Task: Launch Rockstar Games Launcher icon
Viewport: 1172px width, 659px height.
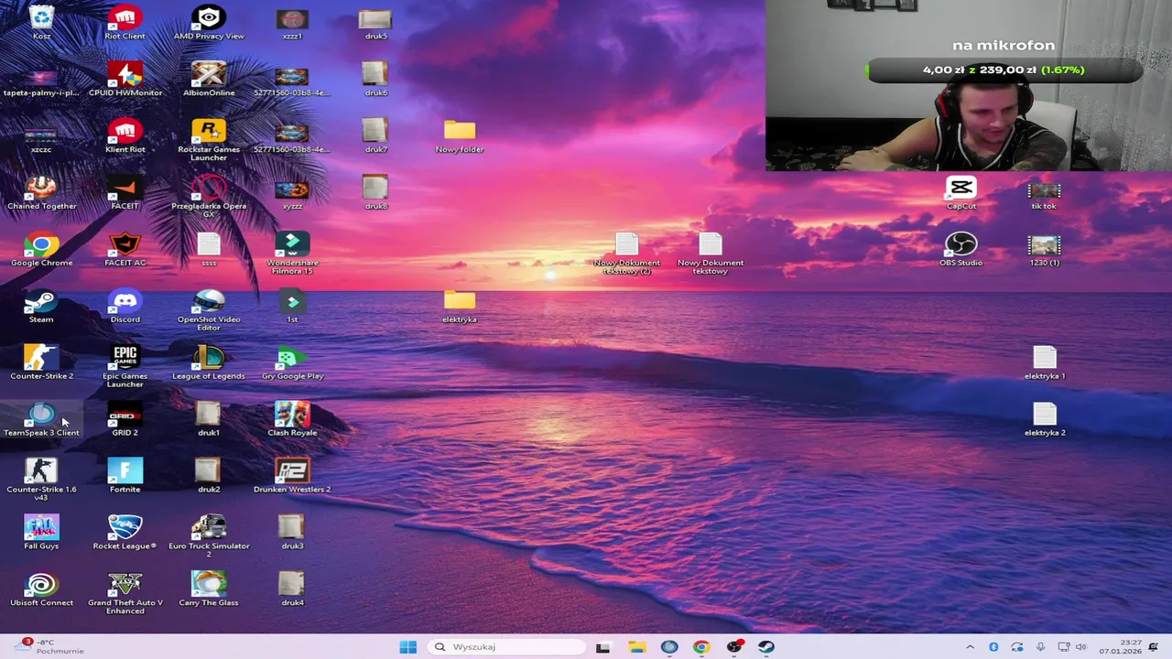Action: 209,141
